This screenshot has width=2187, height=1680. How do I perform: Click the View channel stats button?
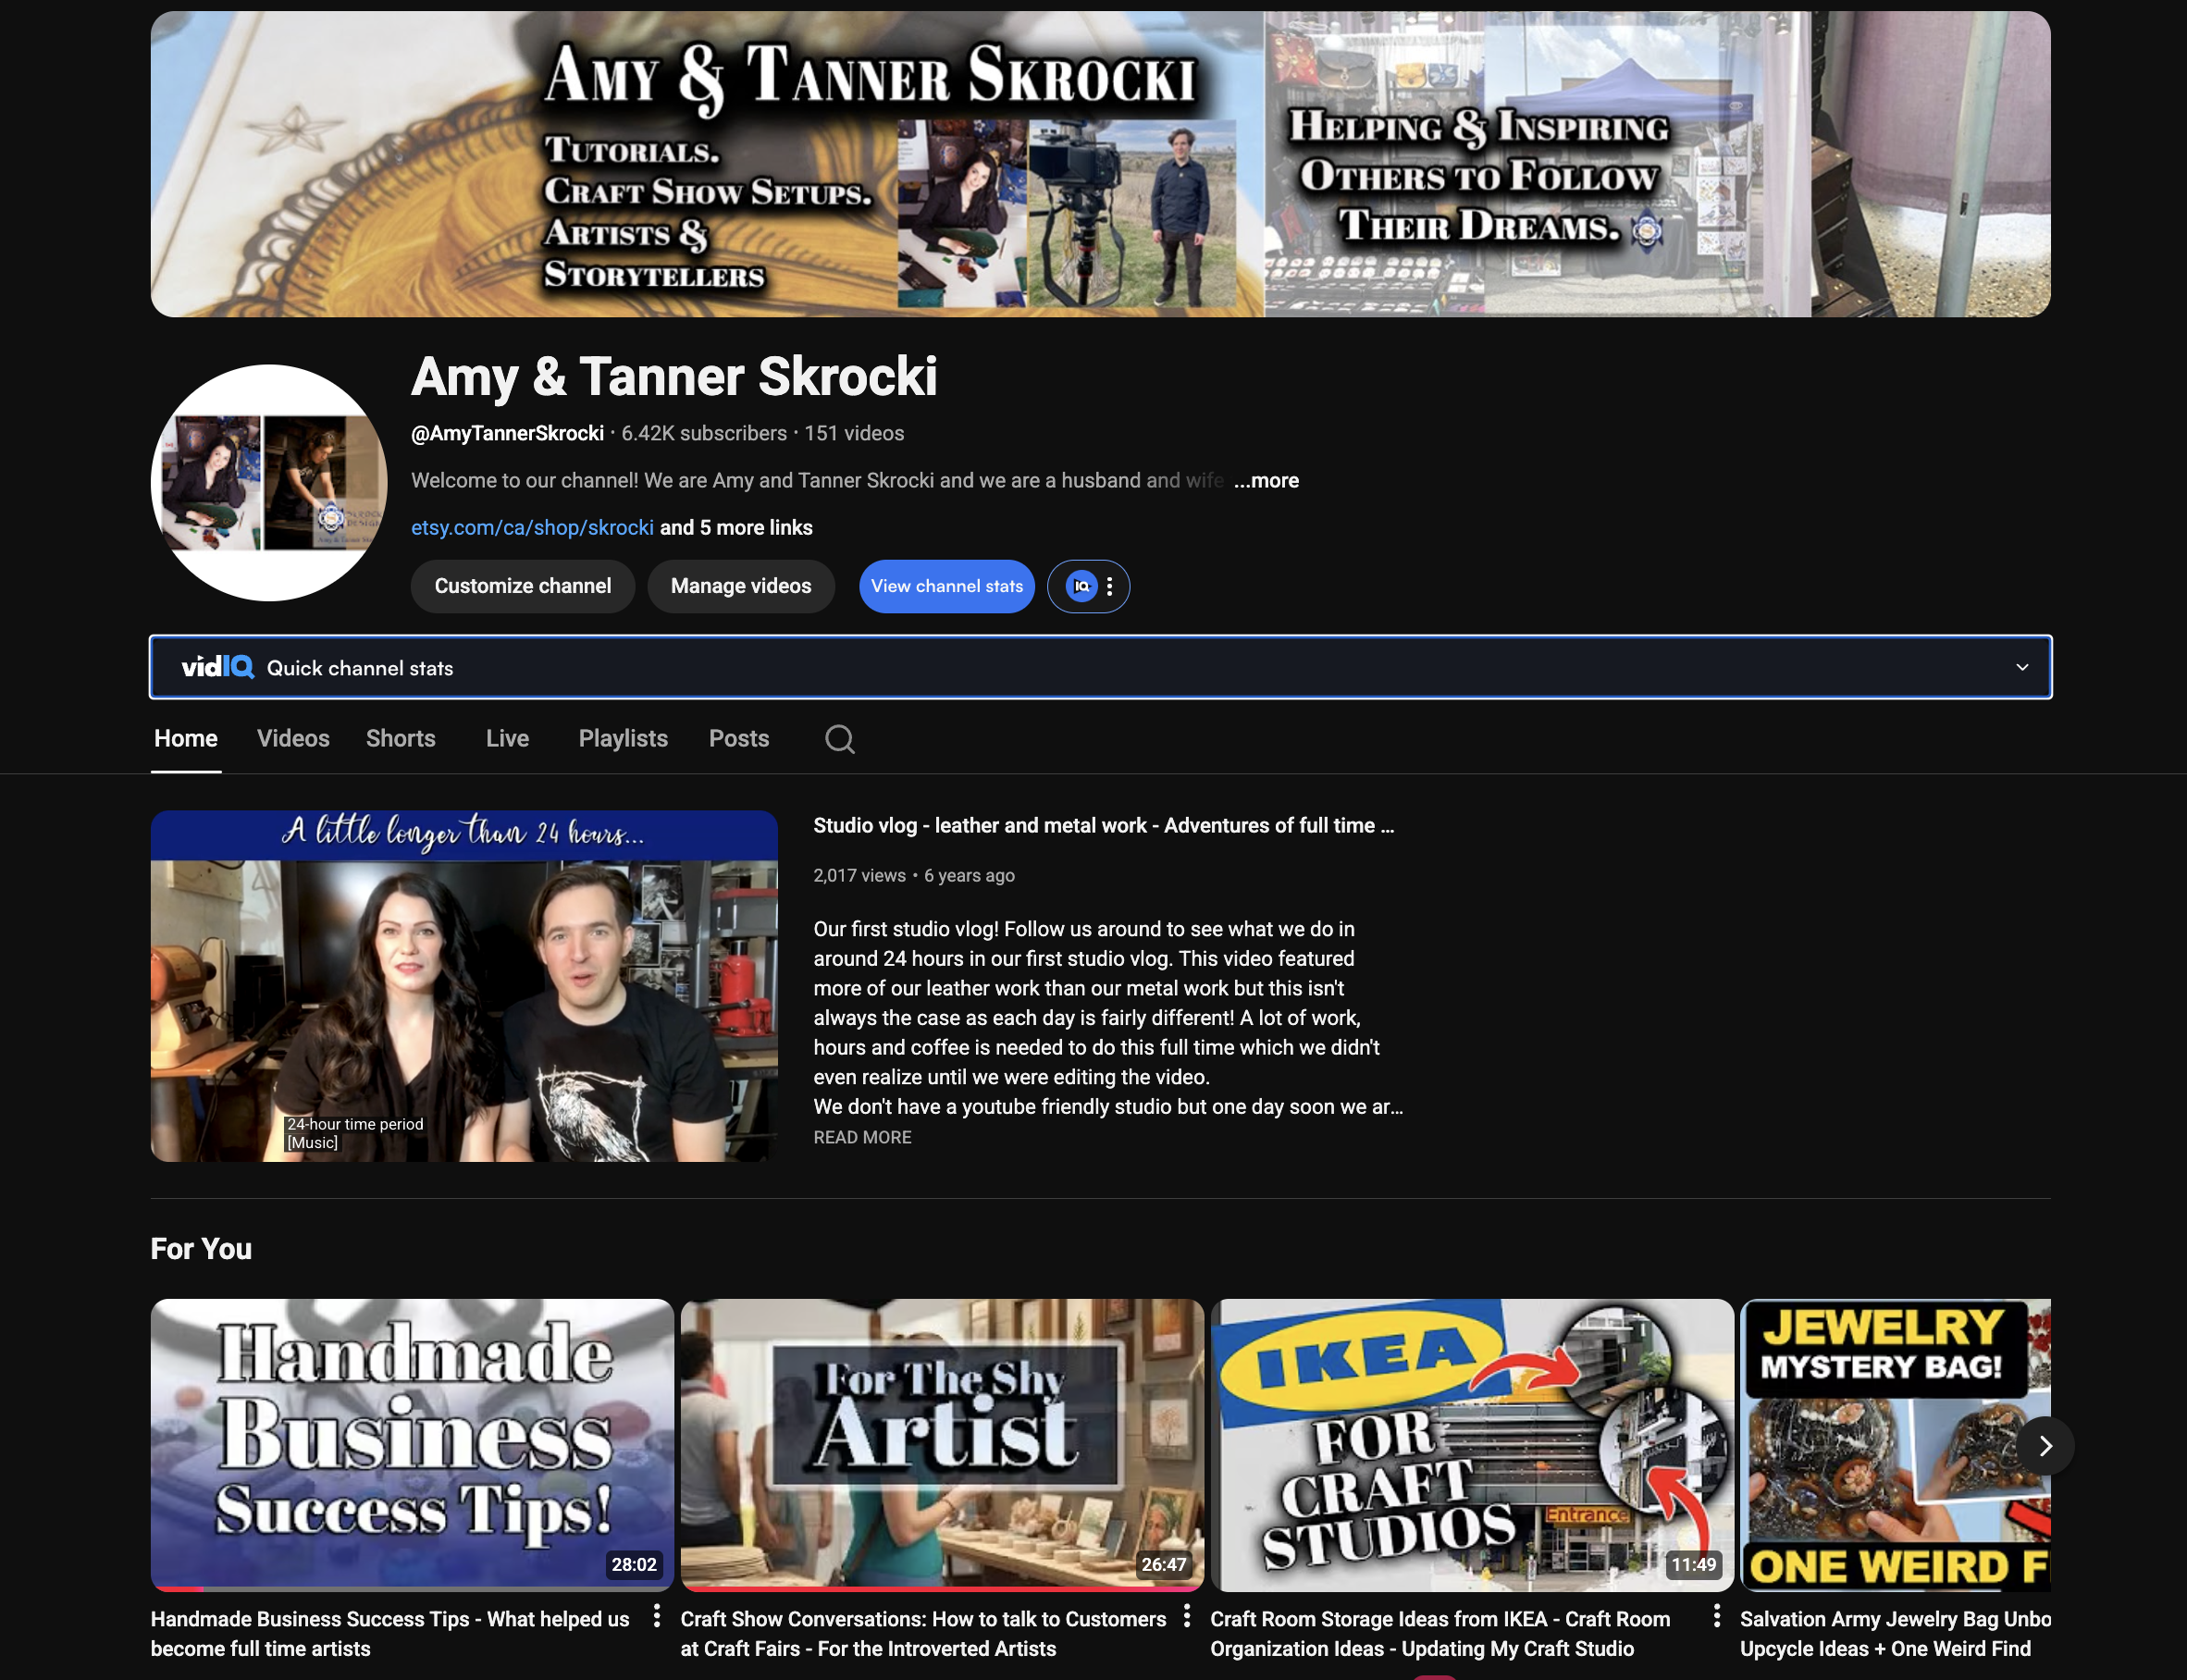(946, 586)
